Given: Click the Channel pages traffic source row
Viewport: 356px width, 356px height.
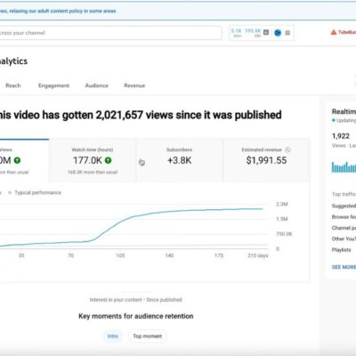Looking at the screenshot, I should pyautogui.click(x=344, y=228).
